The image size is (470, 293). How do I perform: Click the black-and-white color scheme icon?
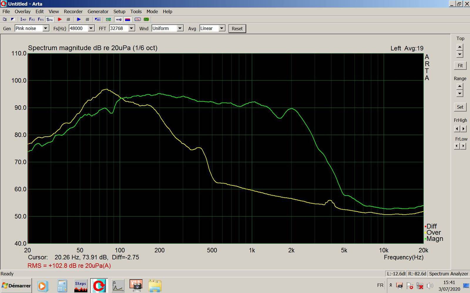coord(12,19)
